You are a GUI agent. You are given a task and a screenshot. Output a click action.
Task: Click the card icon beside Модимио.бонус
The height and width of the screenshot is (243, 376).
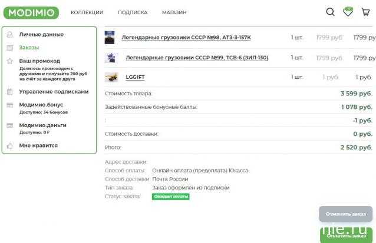pos(9,105)
